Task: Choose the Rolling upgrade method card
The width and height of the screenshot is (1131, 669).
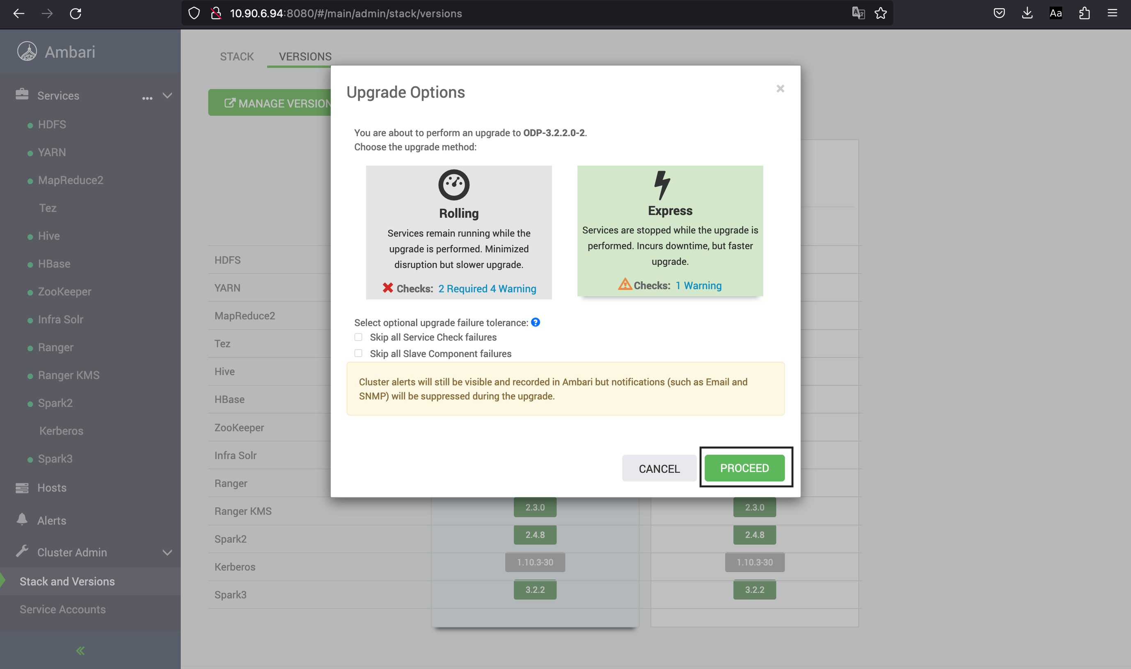Action: (459, 232)
